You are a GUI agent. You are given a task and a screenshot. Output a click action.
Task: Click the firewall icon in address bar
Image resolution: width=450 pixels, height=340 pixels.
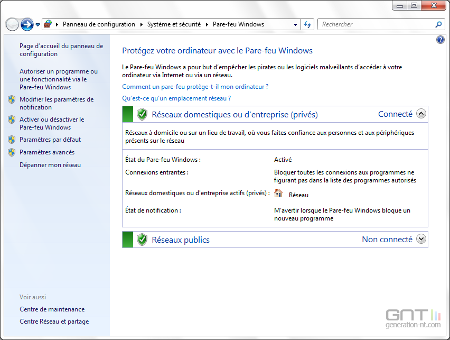48,24
